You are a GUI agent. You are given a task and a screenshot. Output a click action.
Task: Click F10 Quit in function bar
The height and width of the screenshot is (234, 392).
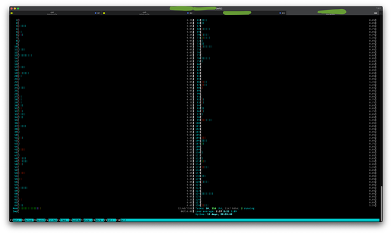(122, 220)
